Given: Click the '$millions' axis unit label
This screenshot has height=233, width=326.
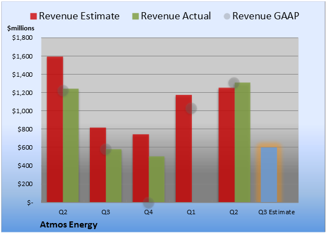Looking at the screenshot, I should 21,28.
